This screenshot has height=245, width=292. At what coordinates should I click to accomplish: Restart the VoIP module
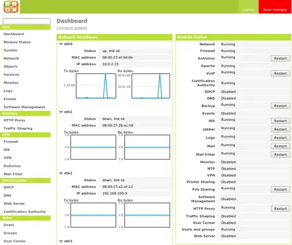(x=280, y=73)
